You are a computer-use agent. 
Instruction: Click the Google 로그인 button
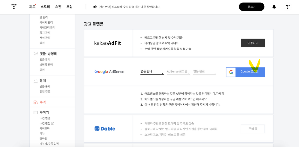pos(246,72)
